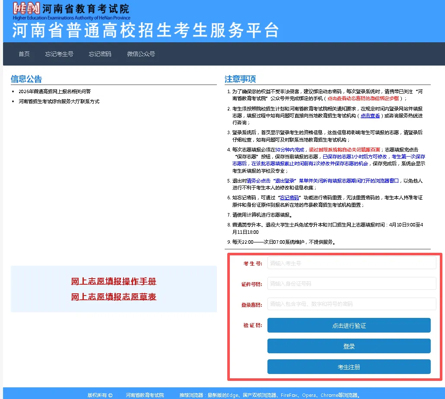Image resolution: width=445 pixels, height=399 pixels.
Task: Click the 考生注册 button
Action: 349,367
